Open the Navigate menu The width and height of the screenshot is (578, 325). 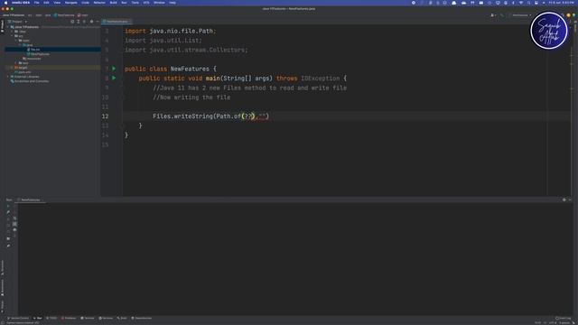point(70,3)
